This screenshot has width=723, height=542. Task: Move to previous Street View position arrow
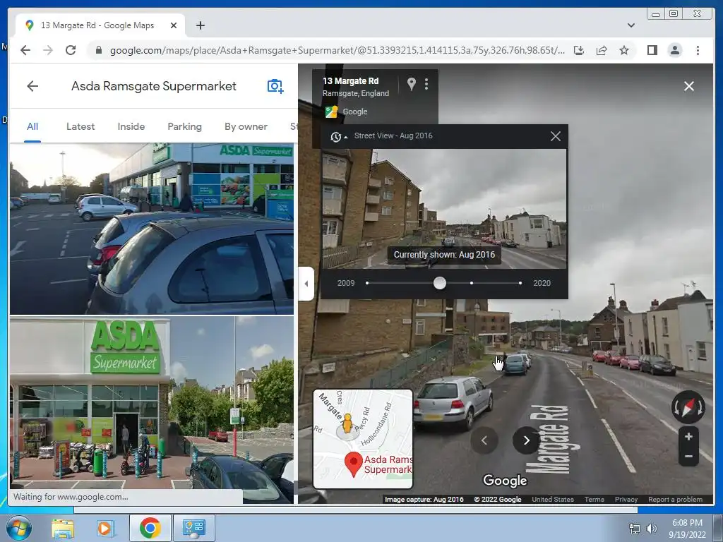point(484,440)
